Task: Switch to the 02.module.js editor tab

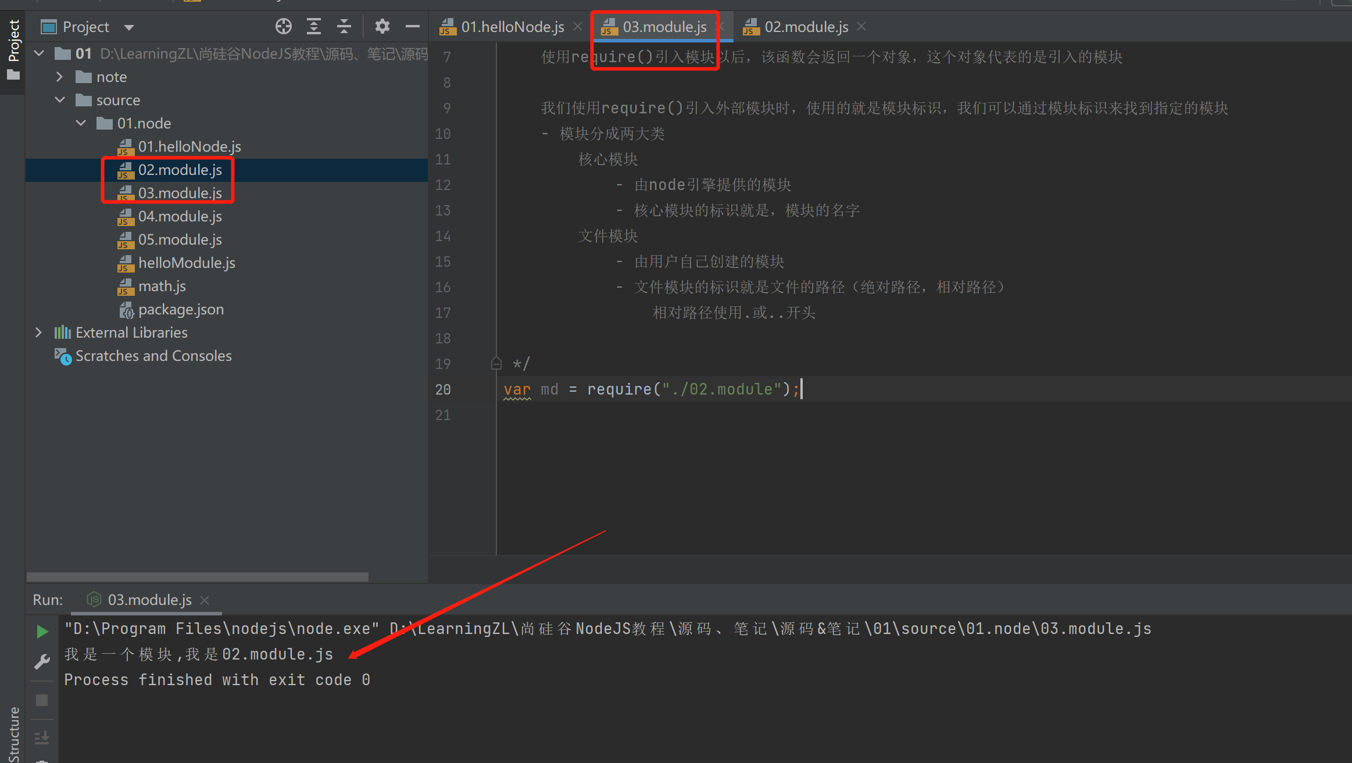Action: (806, 27)
